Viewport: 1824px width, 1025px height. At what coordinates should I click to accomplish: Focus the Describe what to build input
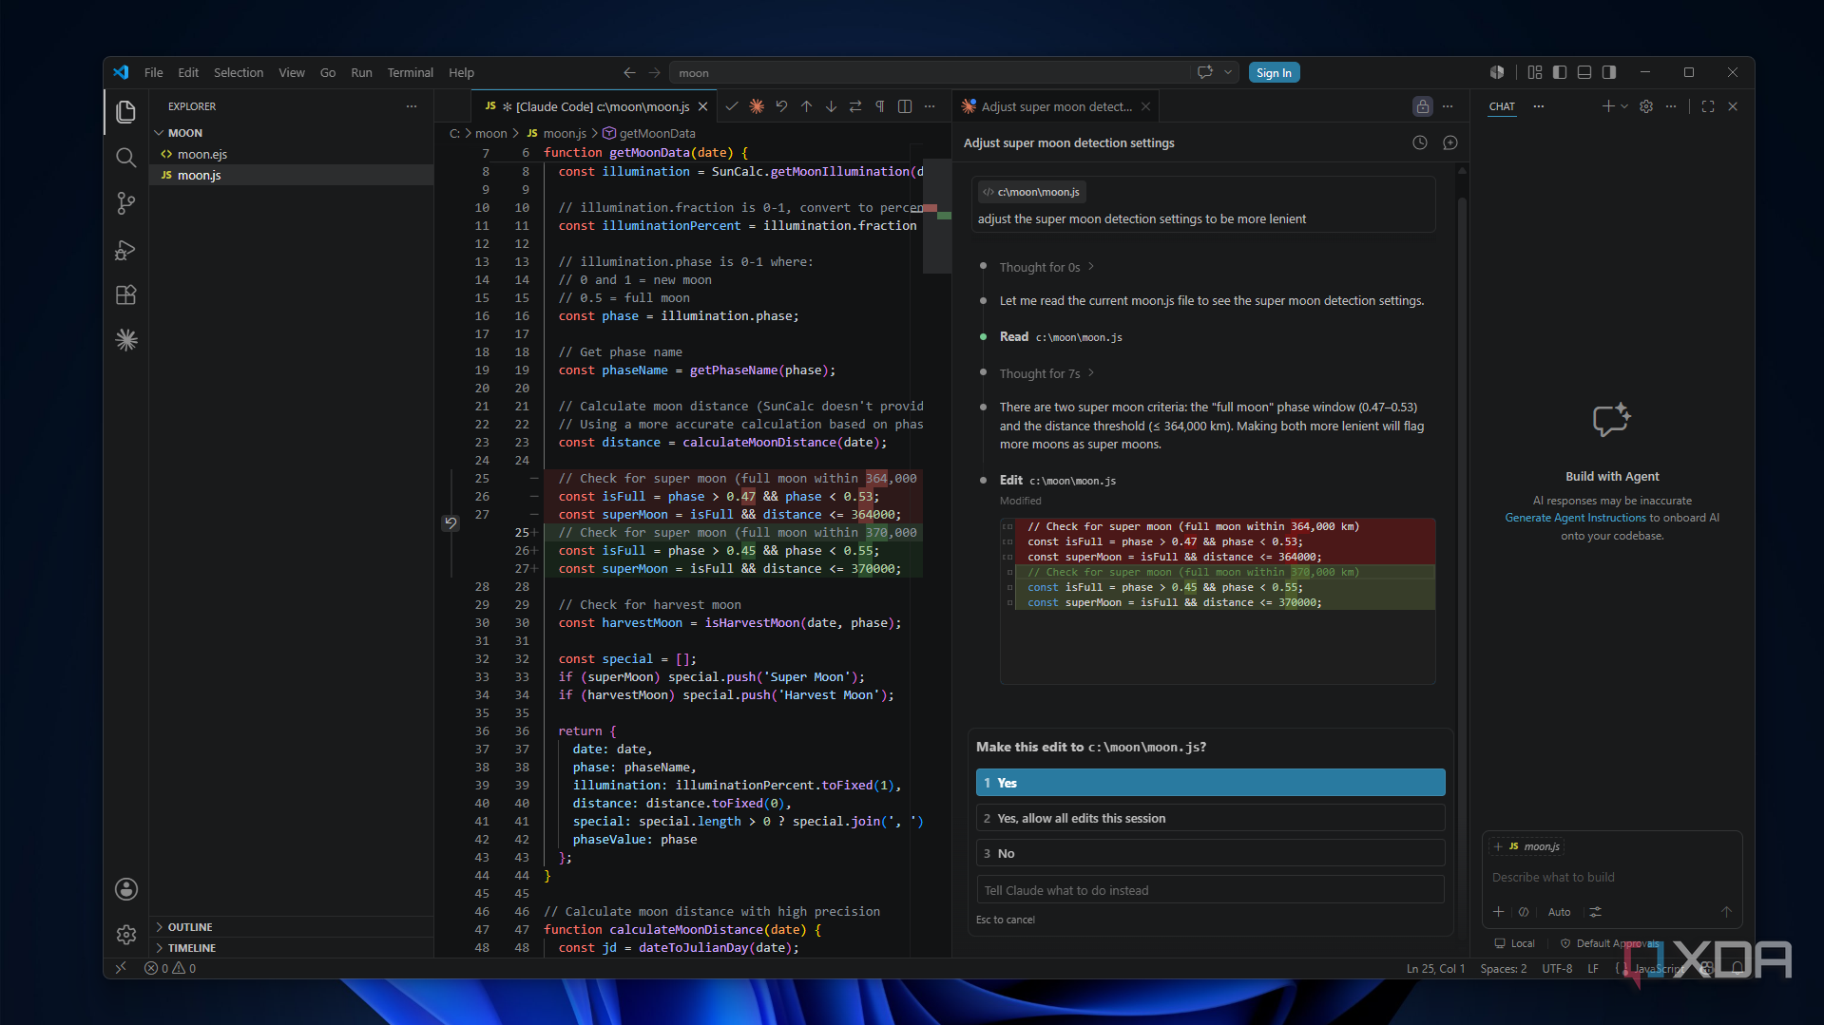click(1611, 877)
